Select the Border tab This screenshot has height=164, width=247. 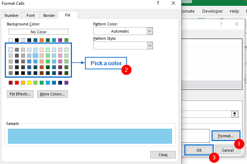click(x=49, y=15)
